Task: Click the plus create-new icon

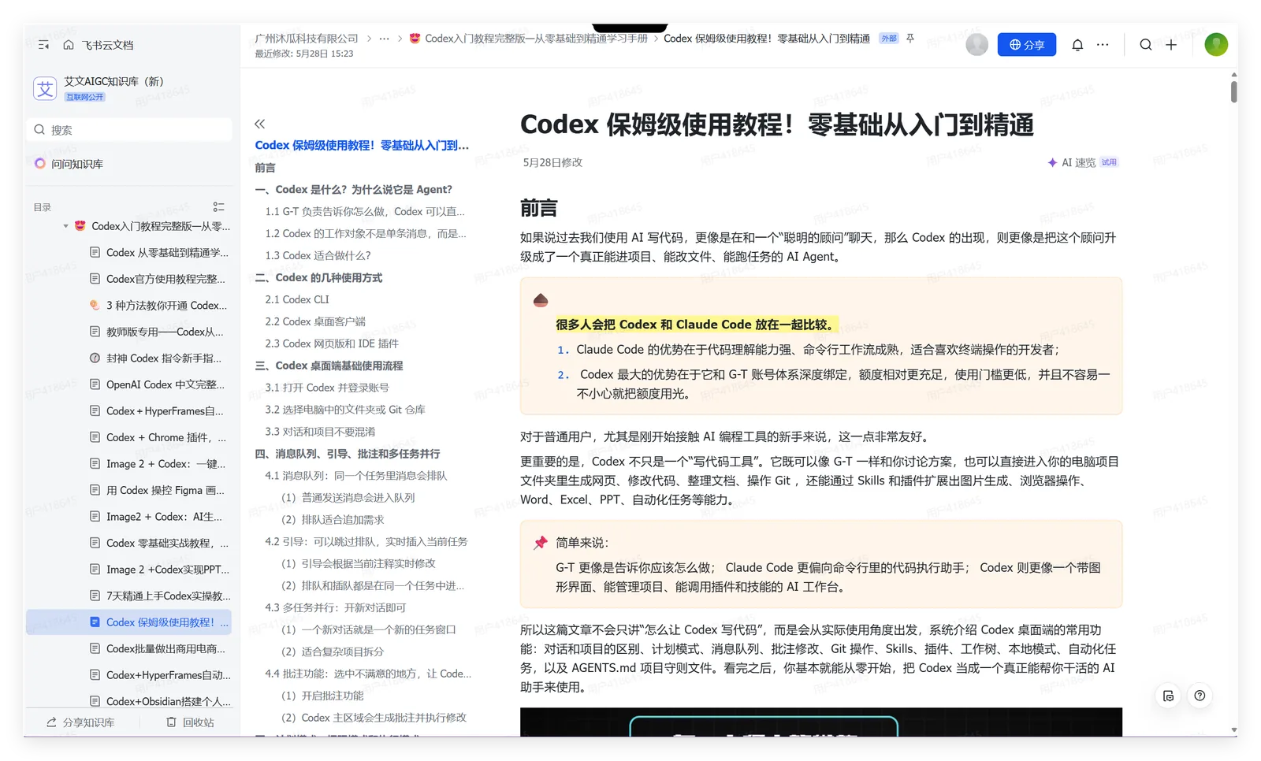Action: tap(1171, 45)
